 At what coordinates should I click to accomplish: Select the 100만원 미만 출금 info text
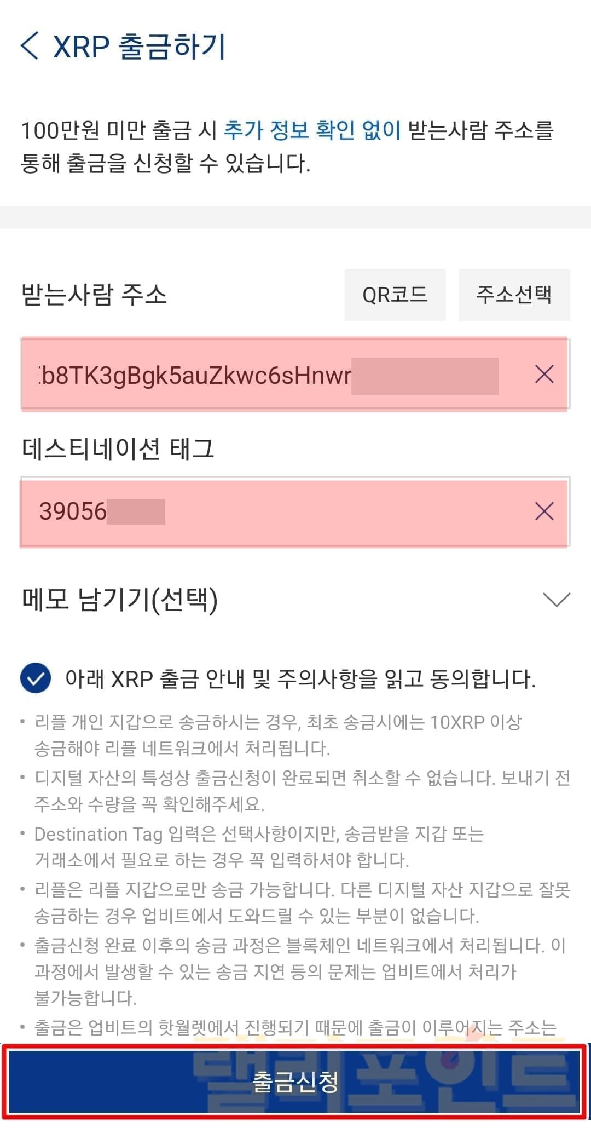(x=287, y=146)
